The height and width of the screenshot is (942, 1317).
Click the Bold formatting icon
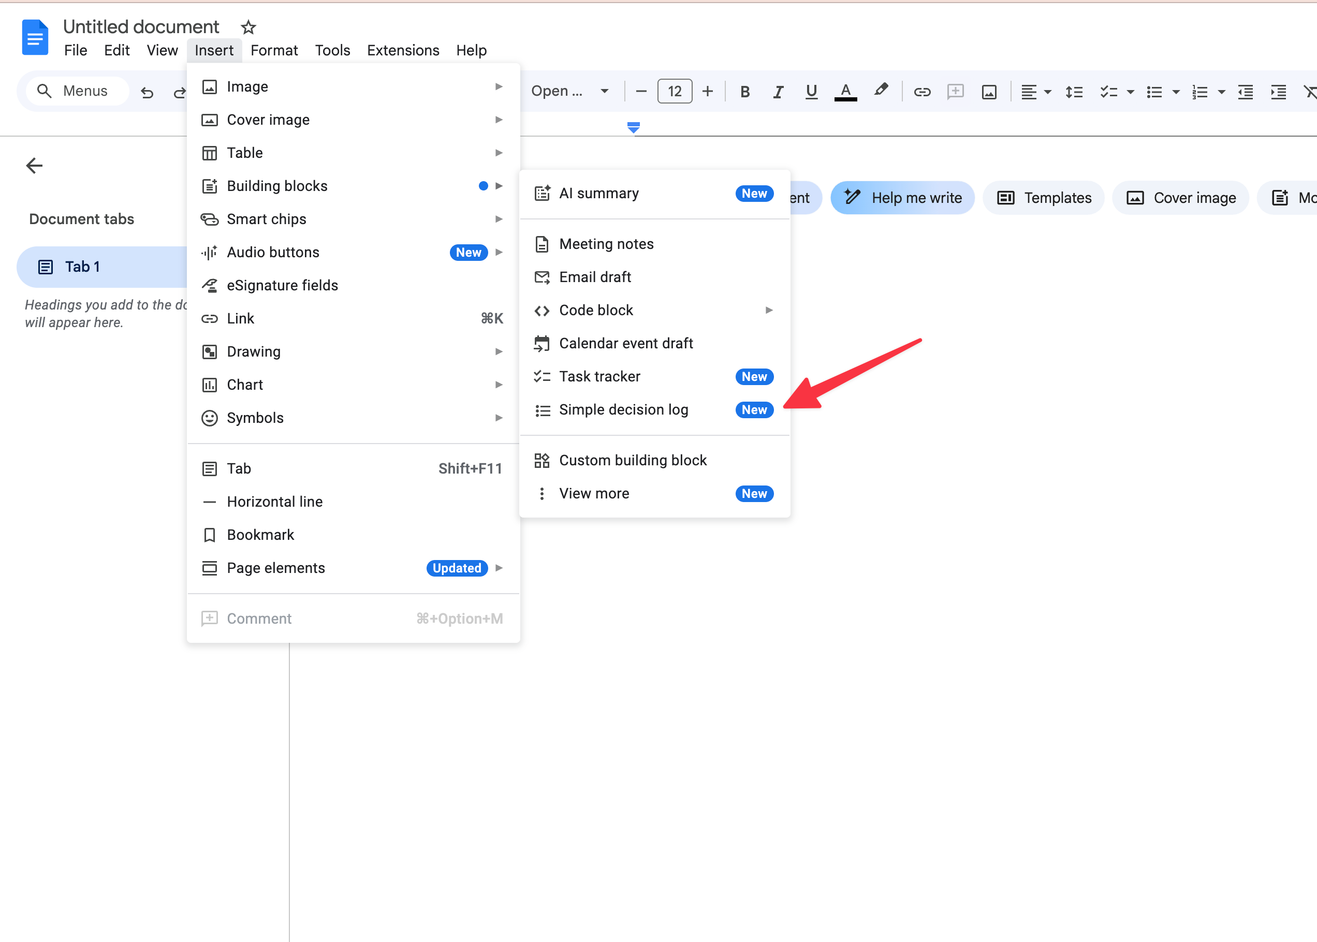coord(745,92)
